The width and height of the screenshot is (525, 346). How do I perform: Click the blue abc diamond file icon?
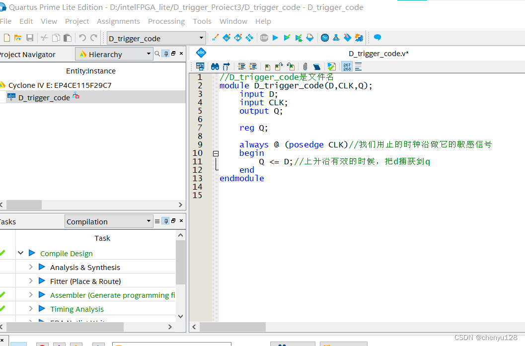201,53
